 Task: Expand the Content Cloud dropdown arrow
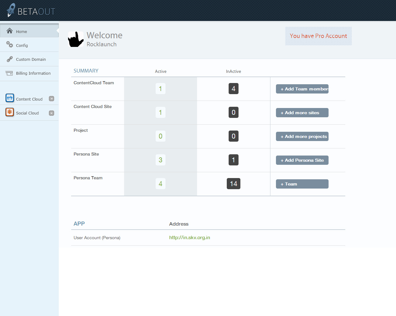click(x=52, y=99)
